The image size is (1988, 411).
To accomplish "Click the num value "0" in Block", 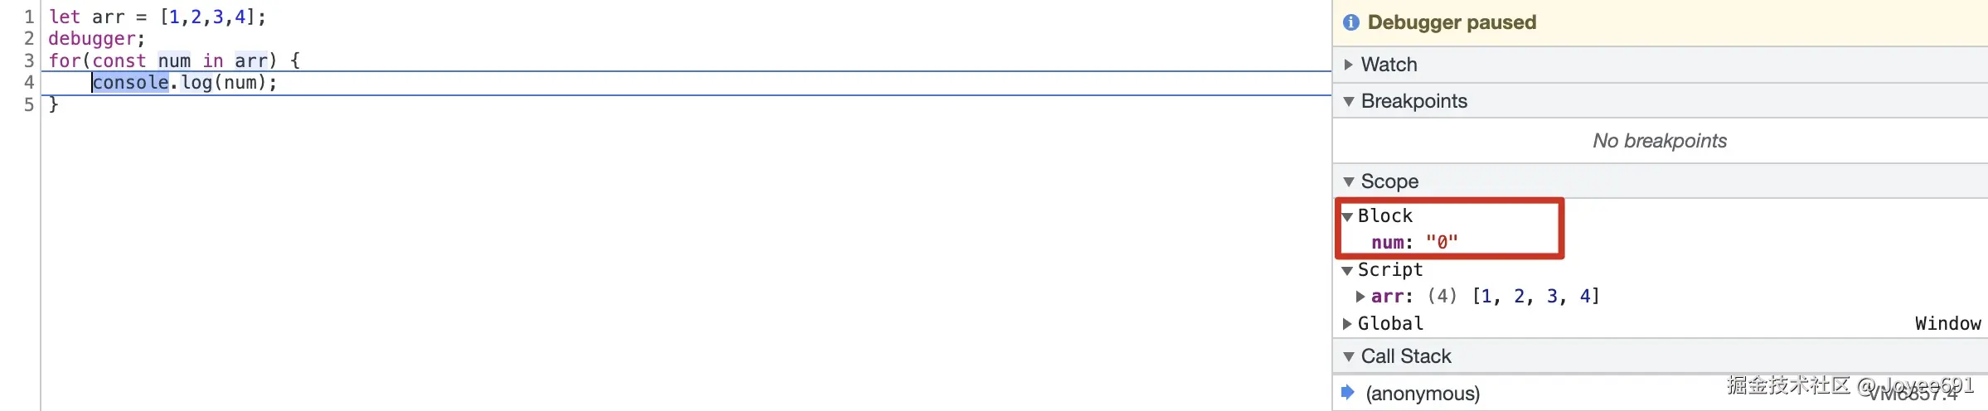I will (1442, 242).
